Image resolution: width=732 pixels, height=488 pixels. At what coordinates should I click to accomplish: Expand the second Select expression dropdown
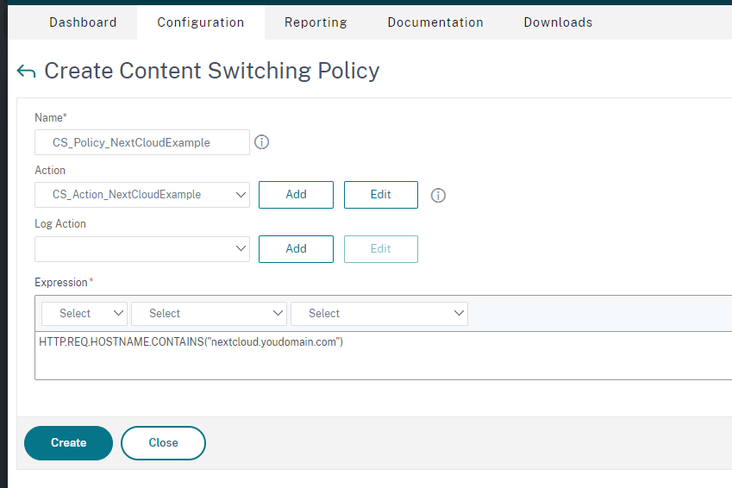coord(210,313)
